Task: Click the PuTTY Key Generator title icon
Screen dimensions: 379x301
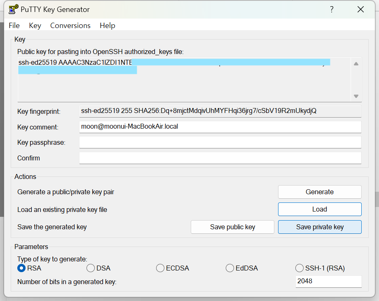Action: click(x=14, y=9)
